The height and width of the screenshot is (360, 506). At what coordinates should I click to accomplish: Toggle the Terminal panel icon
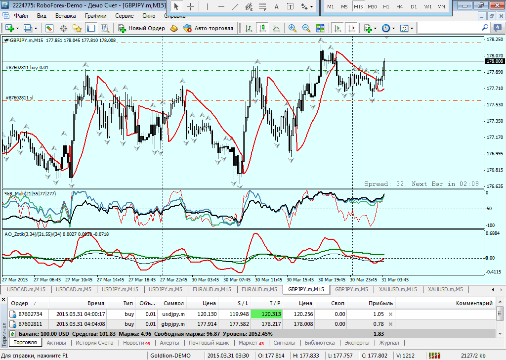pos(91,28)
